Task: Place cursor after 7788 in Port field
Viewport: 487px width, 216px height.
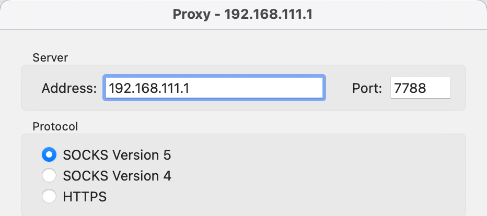Action: 427,88
